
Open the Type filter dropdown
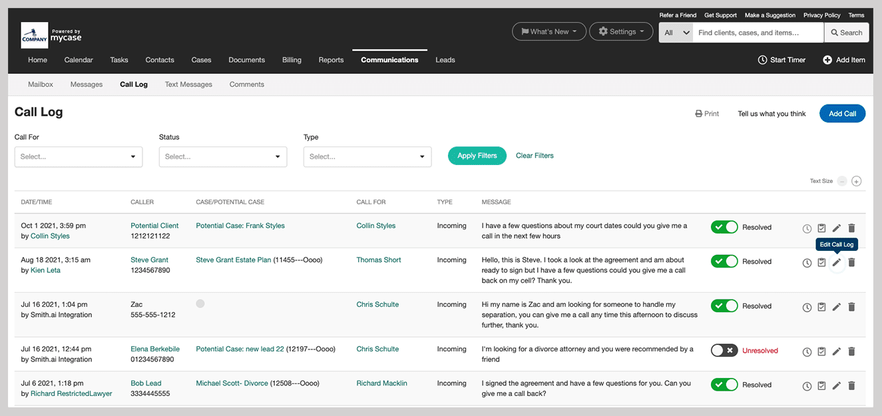[367, 156]
